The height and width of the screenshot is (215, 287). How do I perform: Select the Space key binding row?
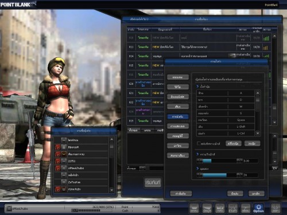pyautogui.click(x=226, y=120)
